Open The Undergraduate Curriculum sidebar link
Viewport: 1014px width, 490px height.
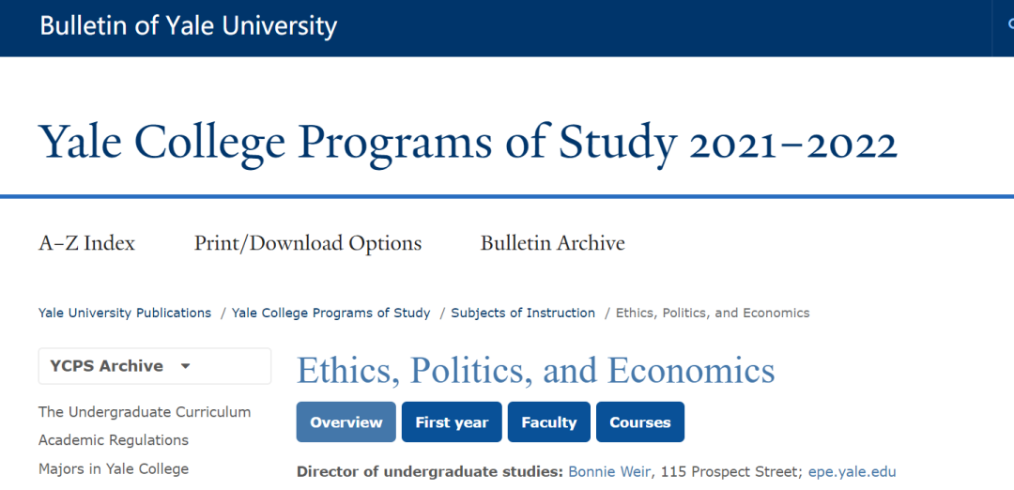coord(145,412)
